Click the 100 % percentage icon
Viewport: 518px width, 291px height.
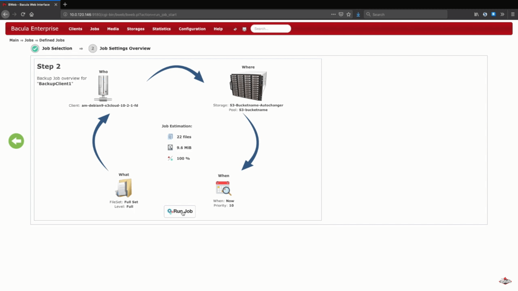click(170, 158)
